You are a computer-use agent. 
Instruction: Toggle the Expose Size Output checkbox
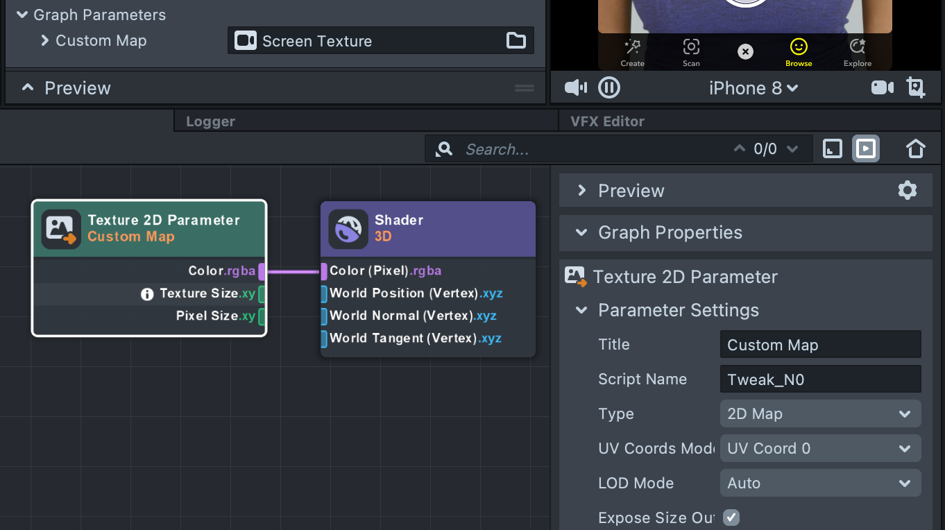(x=731, y=518)
